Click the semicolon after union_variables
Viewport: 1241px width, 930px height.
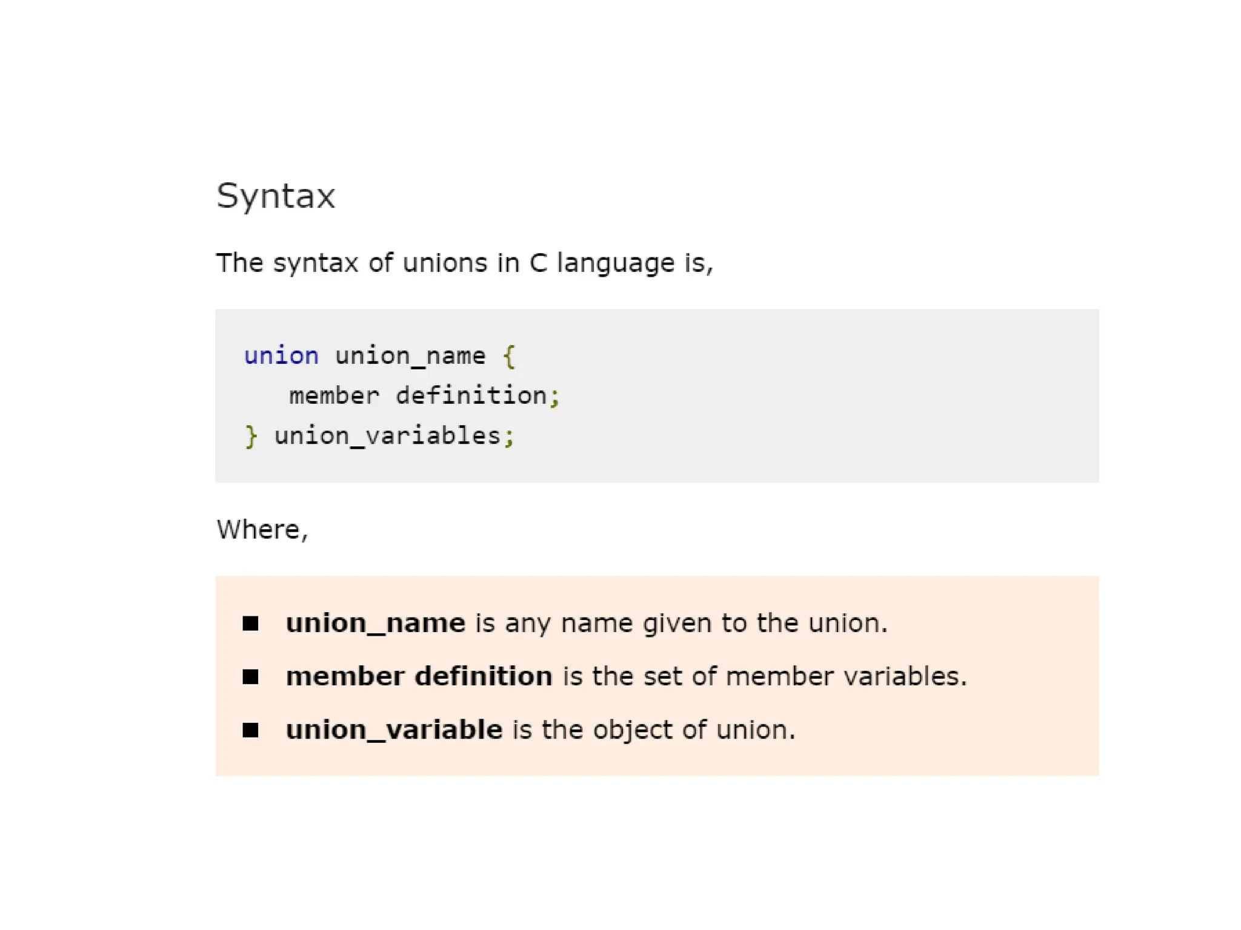[509, 437]
